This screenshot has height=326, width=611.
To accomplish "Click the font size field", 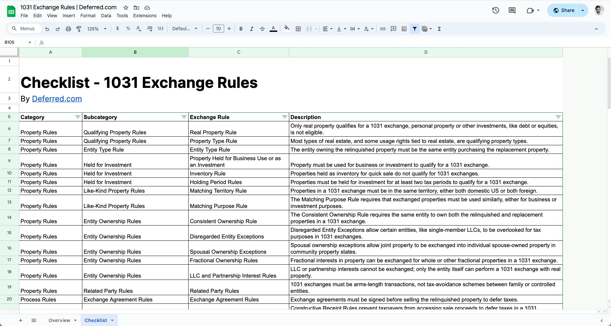I will point(218,29).
